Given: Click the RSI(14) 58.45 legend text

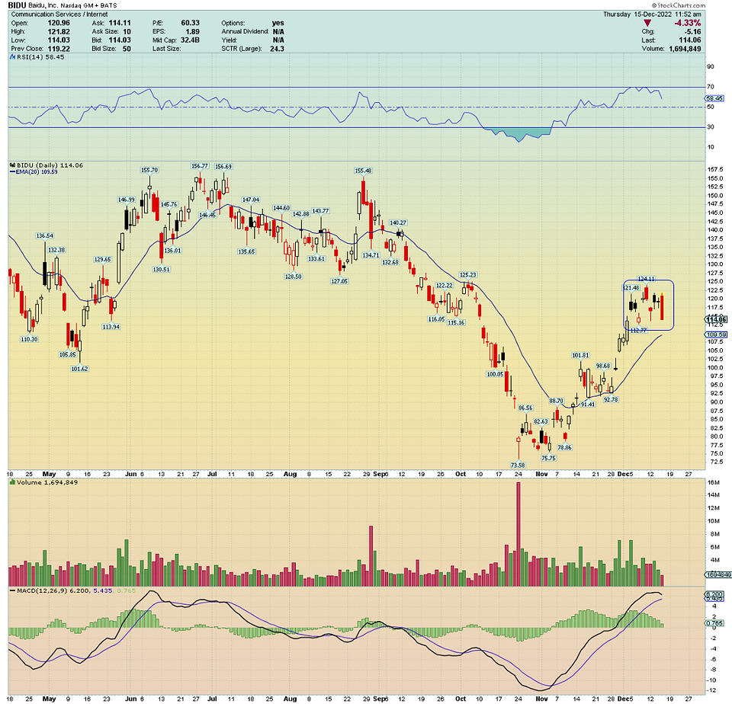Looking at the screenshot, I should click(40, 57).
